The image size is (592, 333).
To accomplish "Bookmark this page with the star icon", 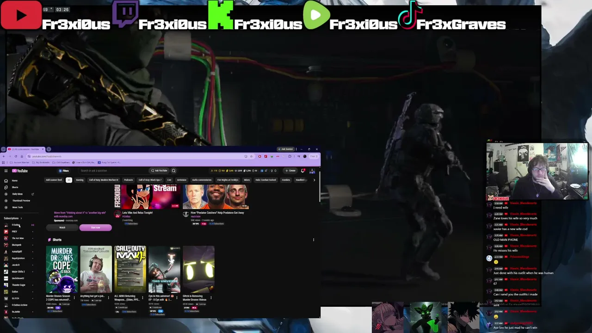I will (251, 156).
